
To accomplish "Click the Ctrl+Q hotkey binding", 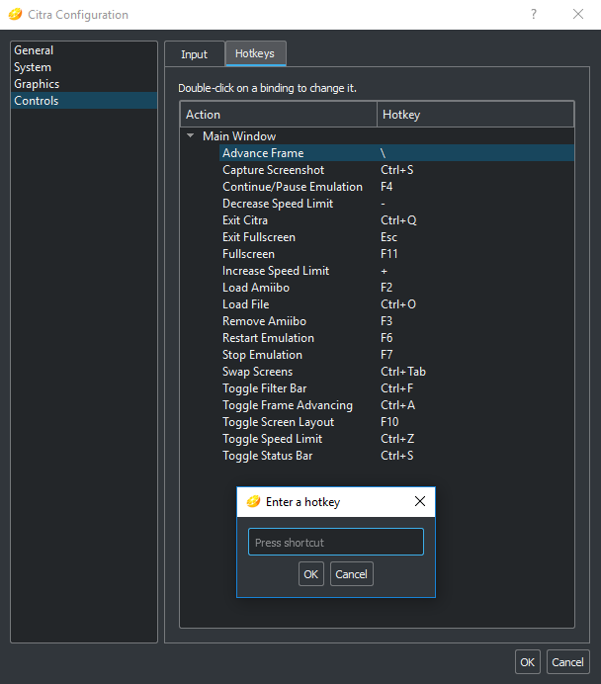I will (x=398, y=220).
